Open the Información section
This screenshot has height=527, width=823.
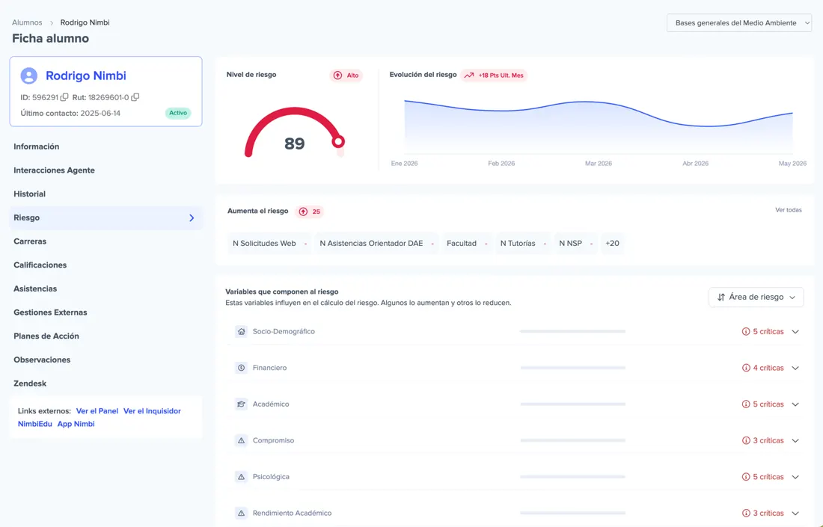105,147
